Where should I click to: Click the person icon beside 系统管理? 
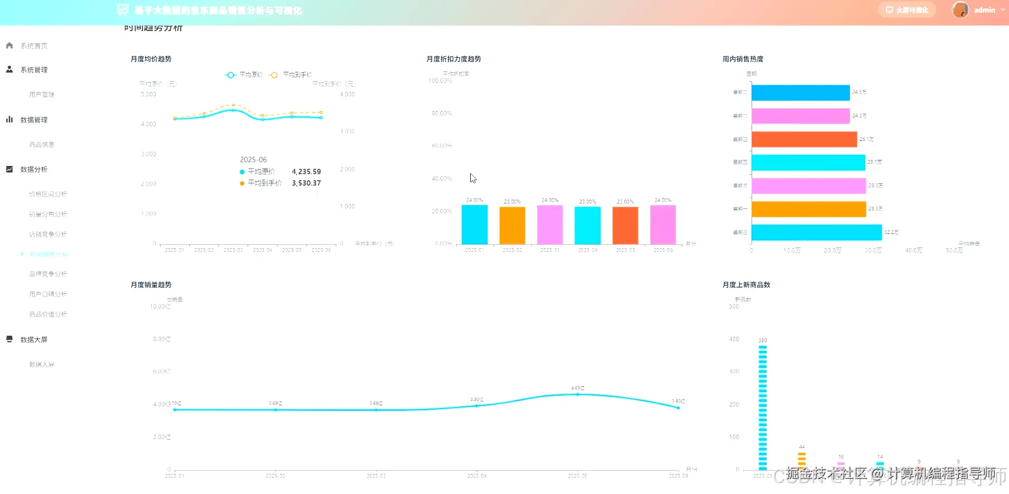pyautogui.click(x=9, y=70)
